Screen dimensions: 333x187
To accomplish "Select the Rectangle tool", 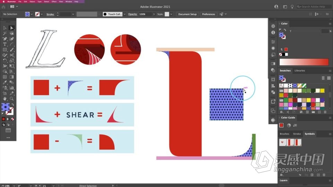I will pyautogui.click(x=5, y=50).
